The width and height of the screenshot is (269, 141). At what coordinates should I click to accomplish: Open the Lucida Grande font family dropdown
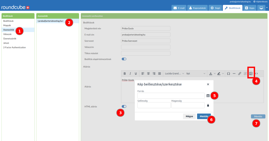(174, 74)
